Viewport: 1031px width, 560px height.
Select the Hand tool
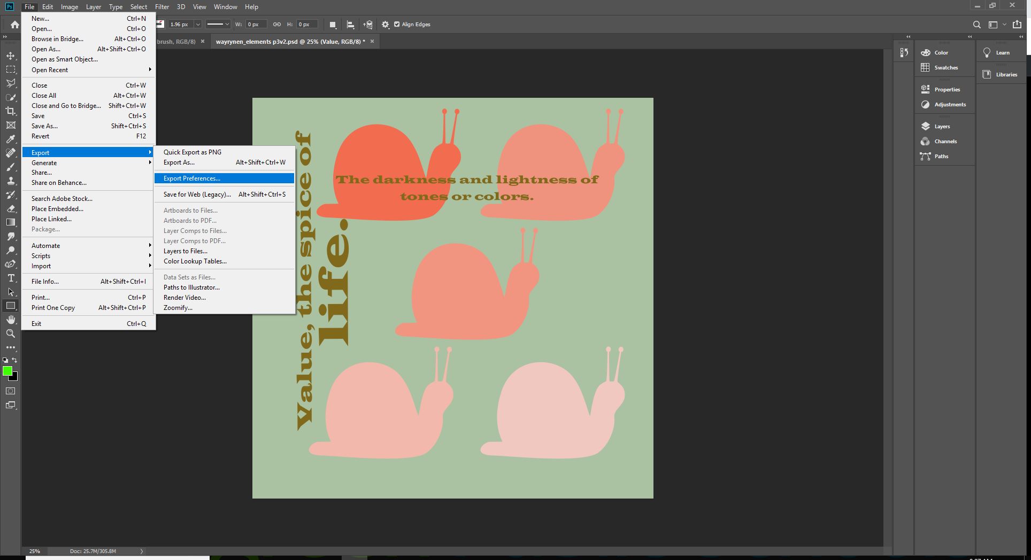pos(11,320)
